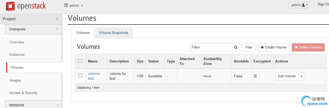329x108 pixels.
Task: Select the checkbox for volume-test row
Action: point(80,76)
